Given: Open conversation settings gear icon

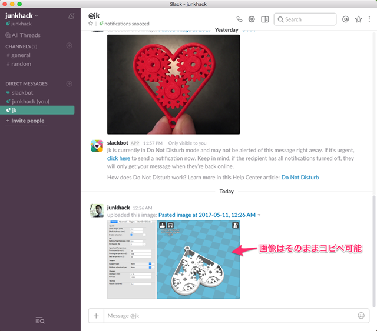Looking at the screenshot, I should (252, 19).
